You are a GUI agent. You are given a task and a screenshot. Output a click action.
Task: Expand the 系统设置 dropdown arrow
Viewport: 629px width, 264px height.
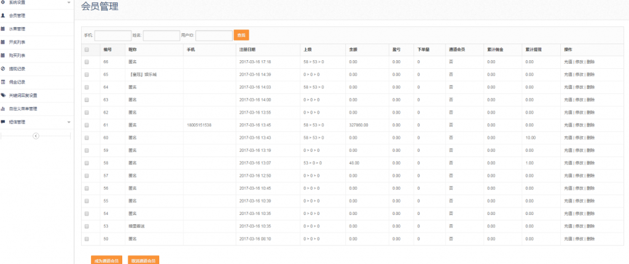point(68,2)
